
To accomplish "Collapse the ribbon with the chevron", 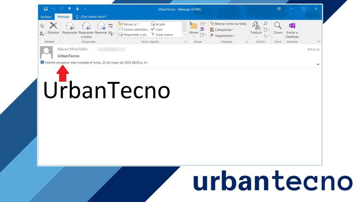I will (318, 42).
